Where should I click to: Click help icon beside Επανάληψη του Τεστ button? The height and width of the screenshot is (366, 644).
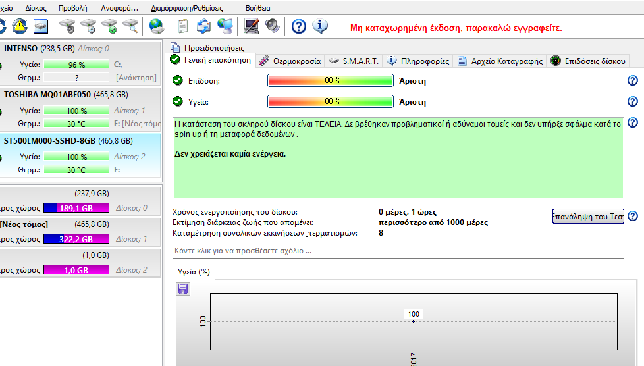click(x=633, y=217)
